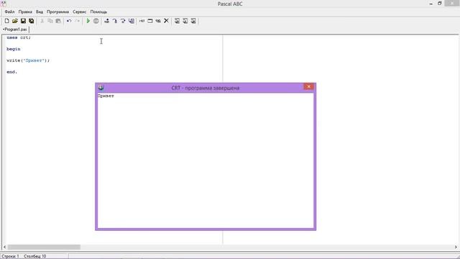Undo last edit with arrow icon
The image size is (460, 259).
pyautogui.click(x=69, y=21)
